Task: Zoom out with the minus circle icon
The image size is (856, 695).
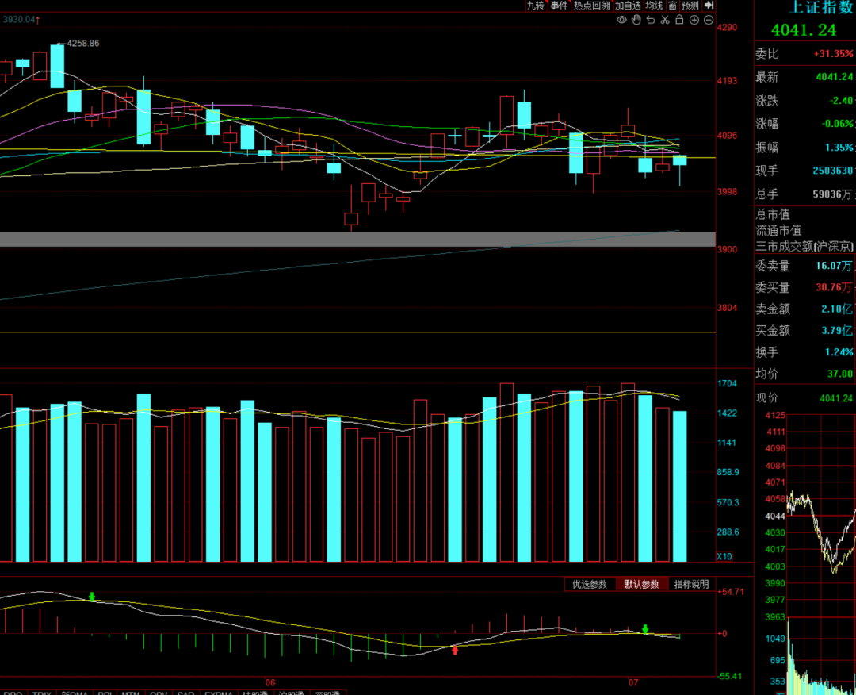Action: tap(709, 20)
